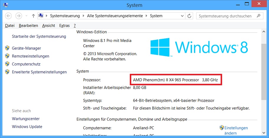Open the Extras menu
Image resolution: width=269 pixels, height=138 pixels.
[x=64, y=26]
